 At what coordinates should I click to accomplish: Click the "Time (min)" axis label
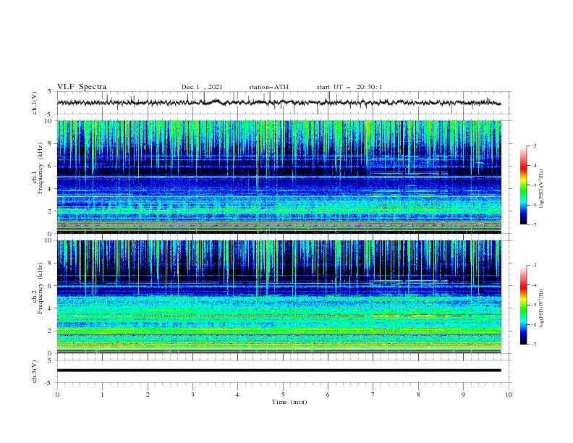289,402
